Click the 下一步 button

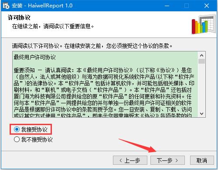click(167, 160)
